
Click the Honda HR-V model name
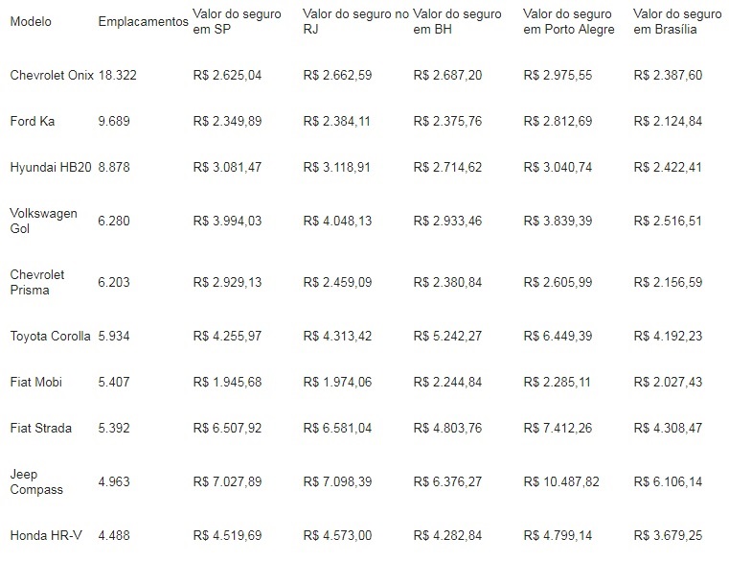click(x=46, y=535)
